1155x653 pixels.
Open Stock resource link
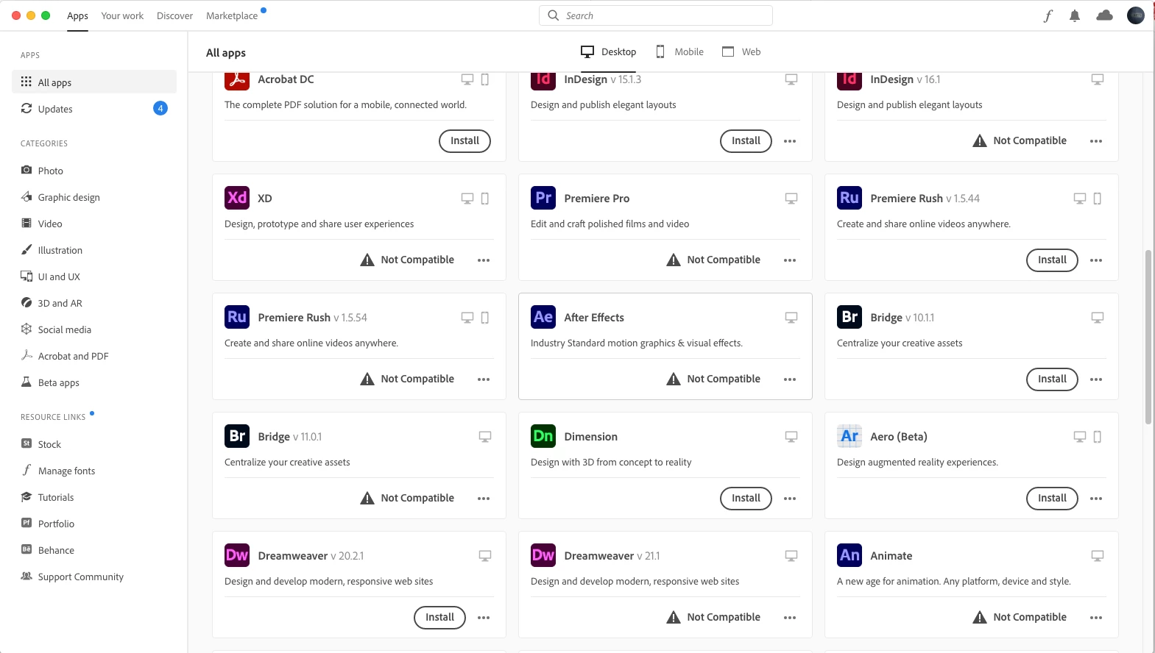(94, 444)
